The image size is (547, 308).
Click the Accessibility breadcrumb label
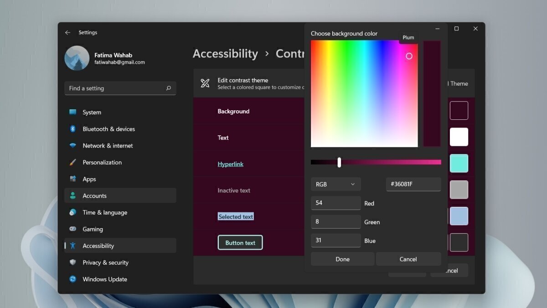click(225, 53)
